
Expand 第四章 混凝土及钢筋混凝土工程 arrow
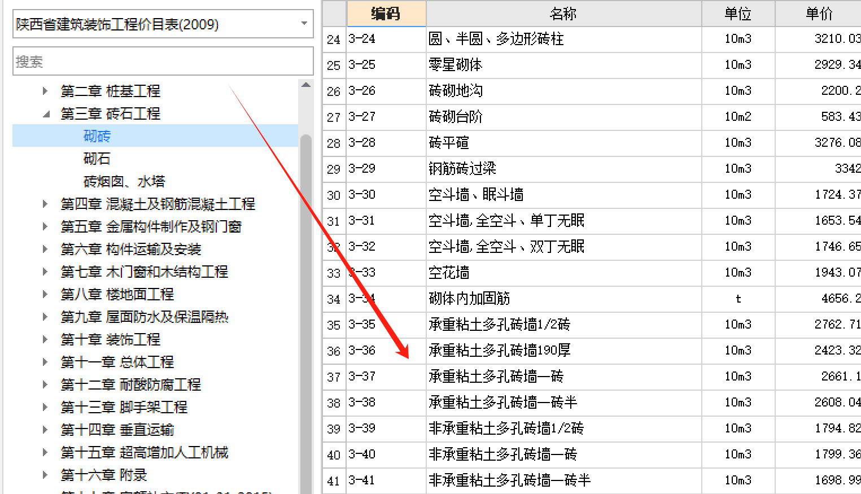(x=45, y=204)
